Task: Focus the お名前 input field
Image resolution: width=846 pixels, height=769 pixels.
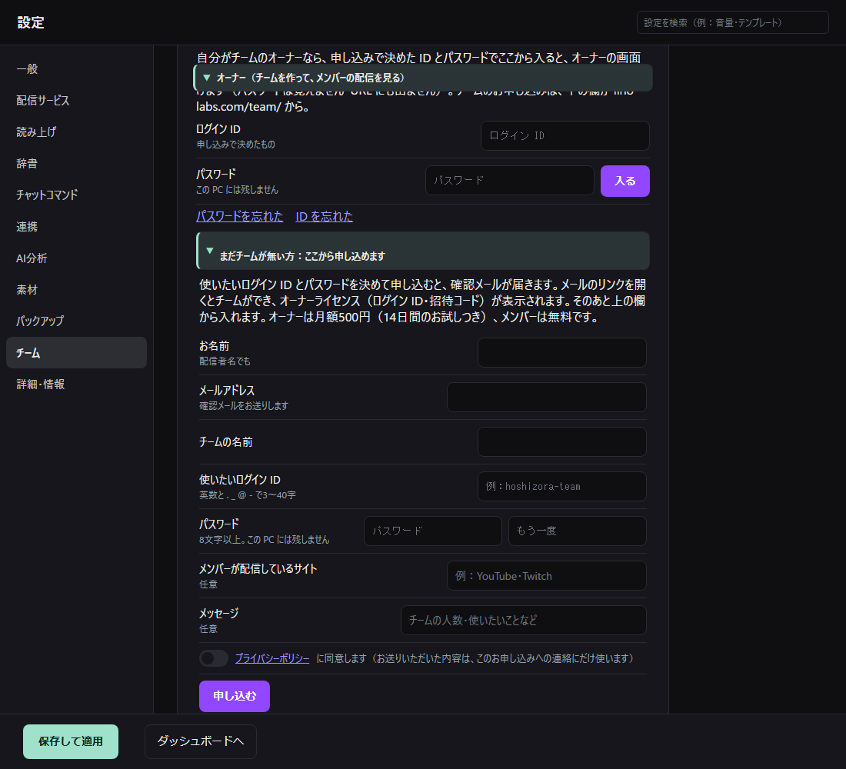Action: [x=561, y=352]
